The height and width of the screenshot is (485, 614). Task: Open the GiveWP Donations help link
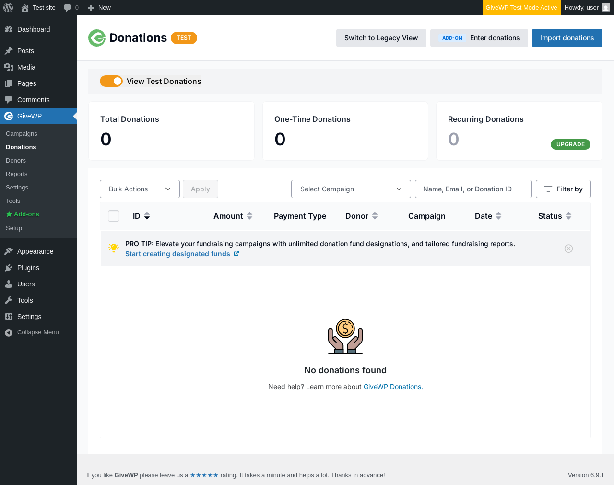(x=393, y=387)
